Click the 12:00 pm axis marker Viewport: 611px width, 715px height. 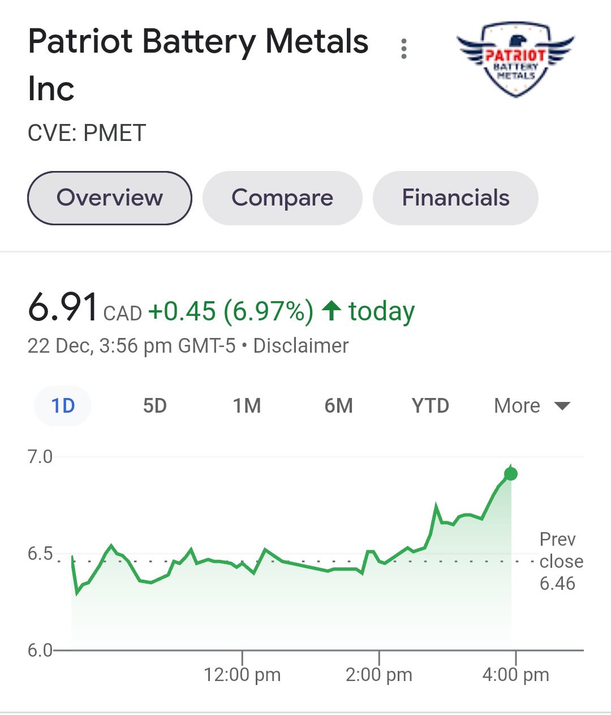[x=242, y=674]
